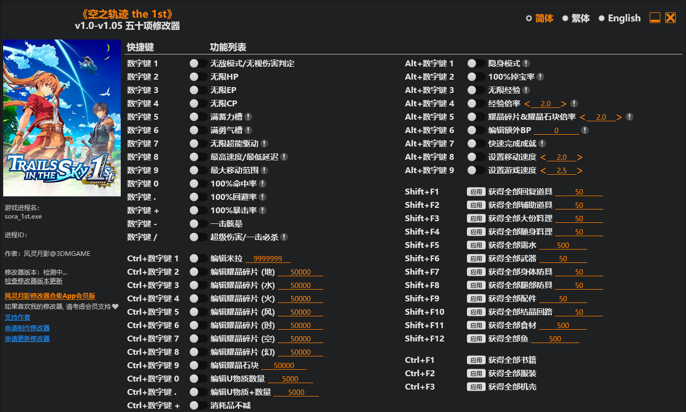Click info icon next to 满勇气槽
The height and width of the screenshot is (412, 686).
click(x=248, y=130)
